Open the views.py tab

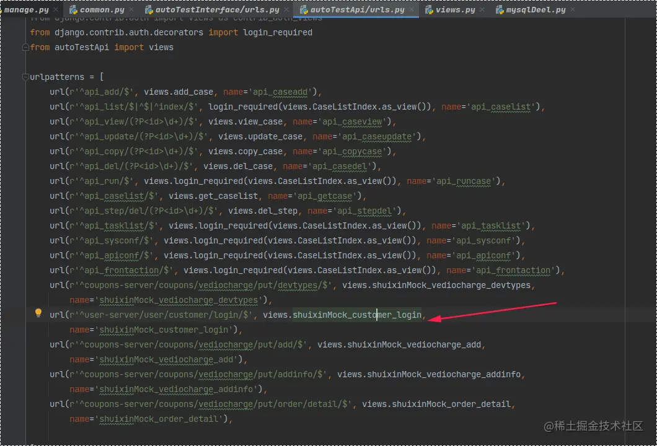pyautogui.click(x=455, y=9)
